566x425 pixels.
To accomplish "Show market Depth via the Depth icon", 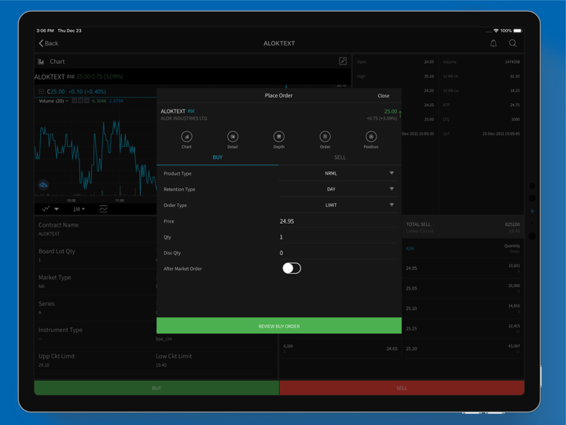I will [278, 137].
